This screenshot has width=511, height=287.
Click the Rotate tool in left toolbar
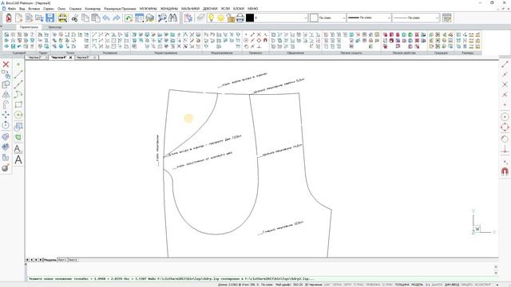tap(6, 125)
